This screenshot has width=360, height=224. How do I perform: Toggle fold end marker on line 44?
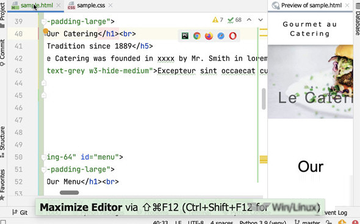click(43, 83)
